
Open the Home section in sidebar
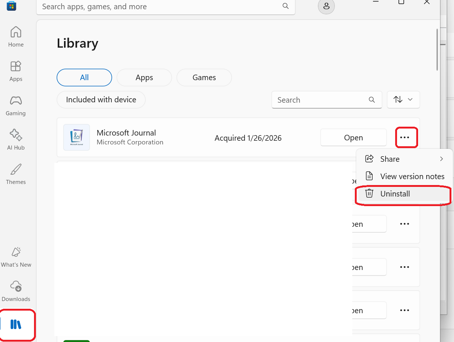click(16, 36)
